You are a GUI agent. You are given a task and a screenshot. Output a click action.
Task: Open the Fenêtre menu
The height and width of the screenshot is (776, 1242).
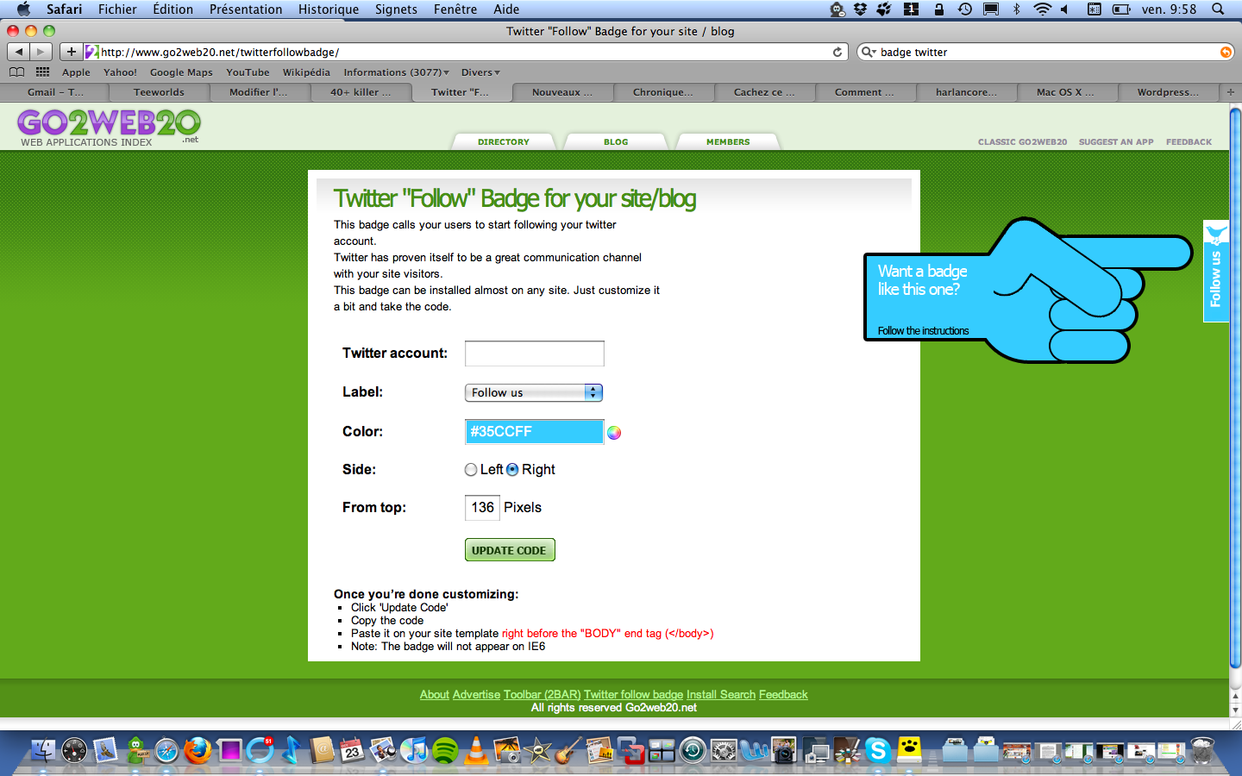455,9
